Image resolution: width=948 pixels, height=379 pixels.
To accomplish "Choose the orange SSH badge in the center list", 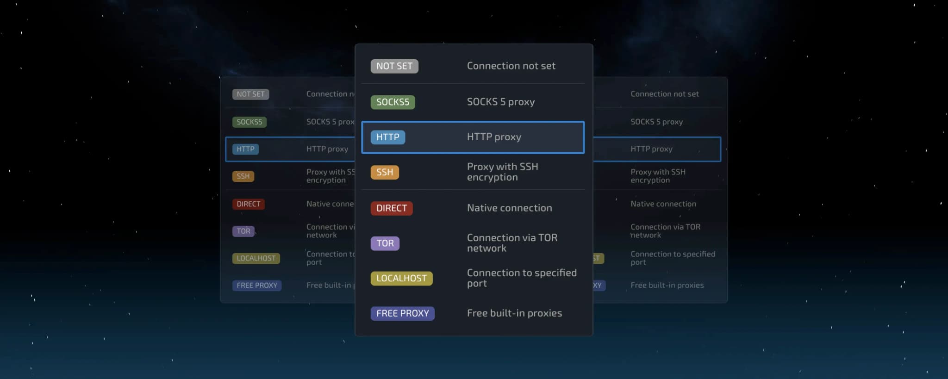I will coord(384,172).
